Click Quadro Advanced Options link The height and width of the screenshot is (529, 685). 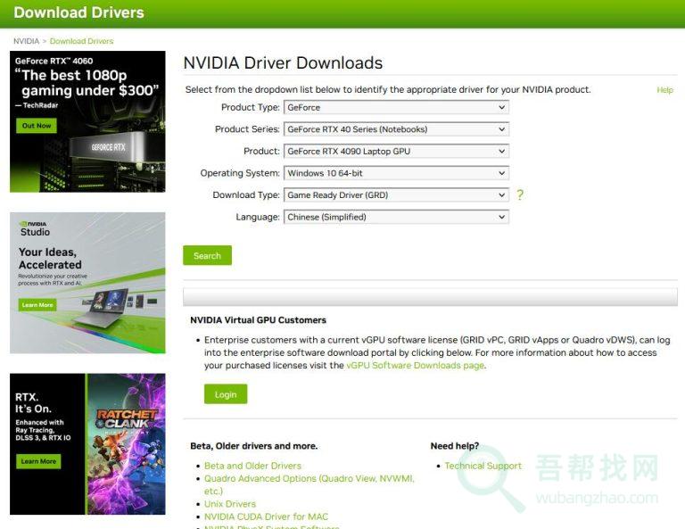point(309,479)
